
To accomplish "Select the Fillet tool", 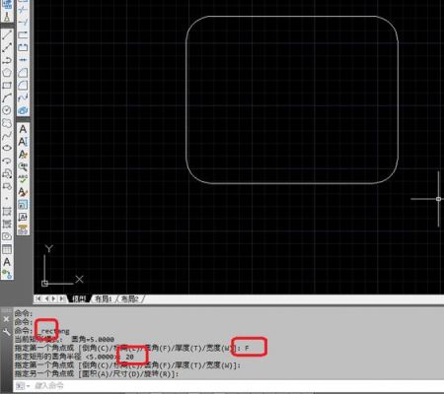I will coord(23,85).
